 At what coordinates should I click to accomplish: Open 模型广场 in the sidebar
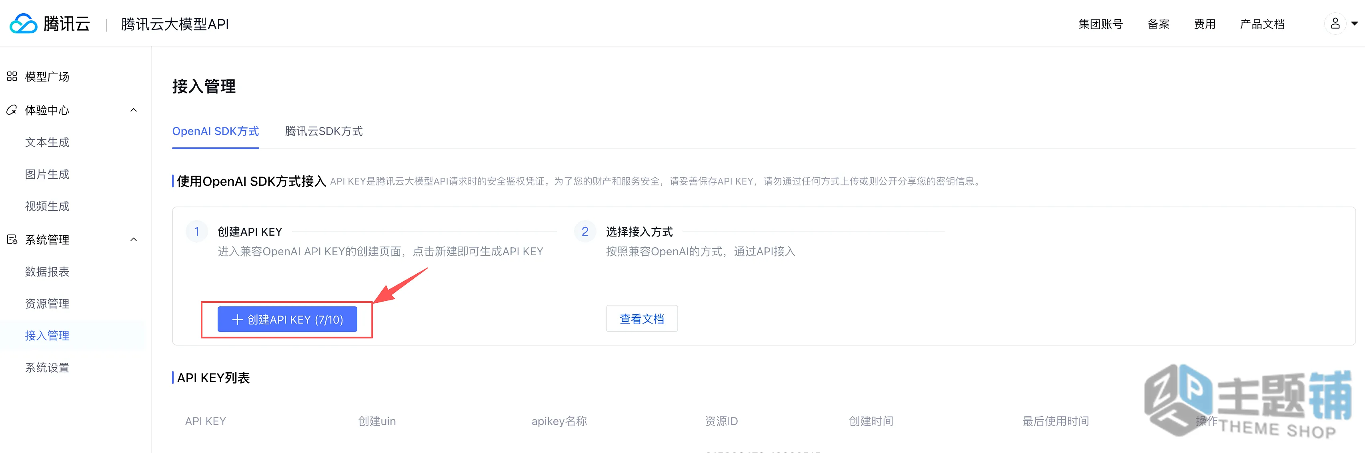47,77
